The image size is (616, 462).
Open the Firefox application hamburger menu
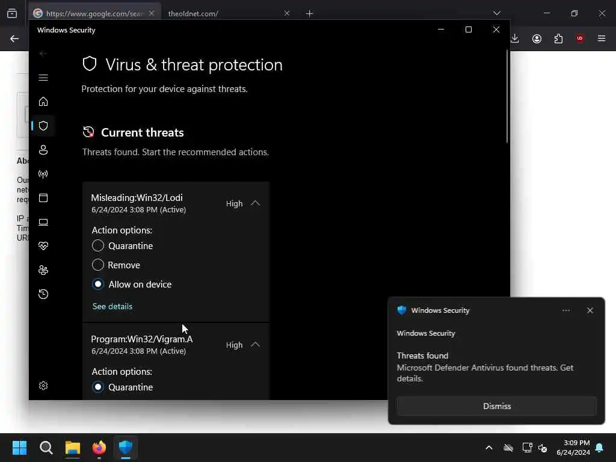tap(602, 38)
